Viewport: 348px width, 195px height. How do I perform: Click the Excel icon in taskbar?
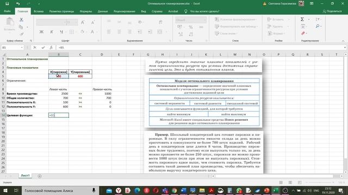click(x=276, y=190)
